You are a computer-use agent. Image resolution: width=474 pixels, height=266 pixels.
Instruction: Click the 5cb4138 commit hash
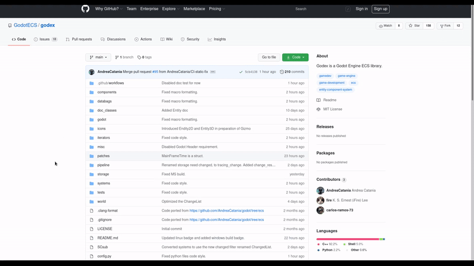click(251, 72)
